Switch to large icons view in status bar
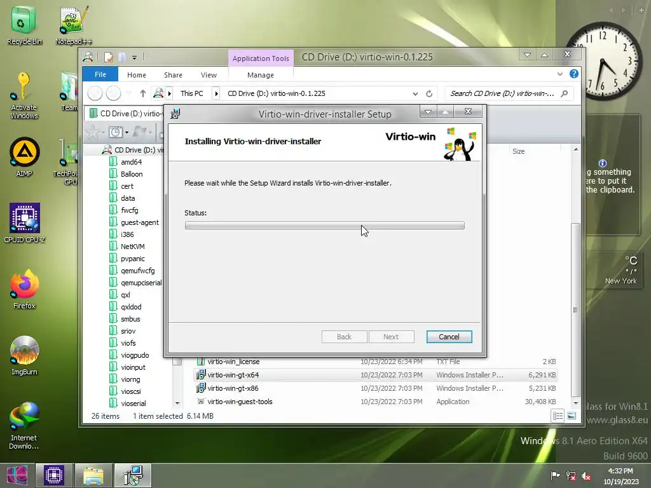This screenshot has width=651, height=488. tap(572, 416)
